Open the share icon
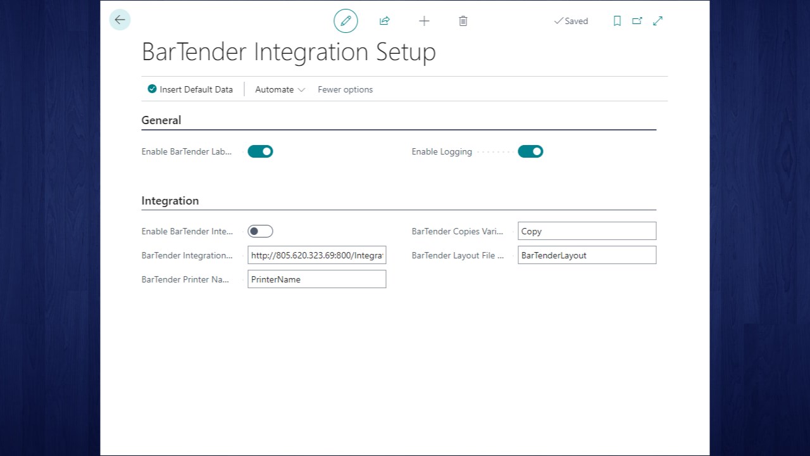Image resolution: width=810 pixels, height=456 pixels. click(x=384, y=21)
